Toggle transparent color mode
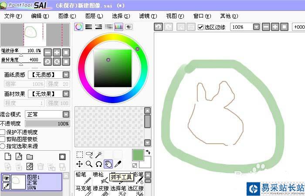 click(135, 166)
